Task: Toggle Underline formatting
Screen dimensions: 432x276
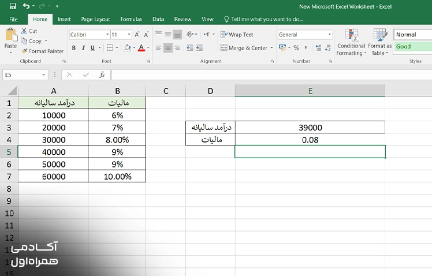Action: (x=92, y=48)
